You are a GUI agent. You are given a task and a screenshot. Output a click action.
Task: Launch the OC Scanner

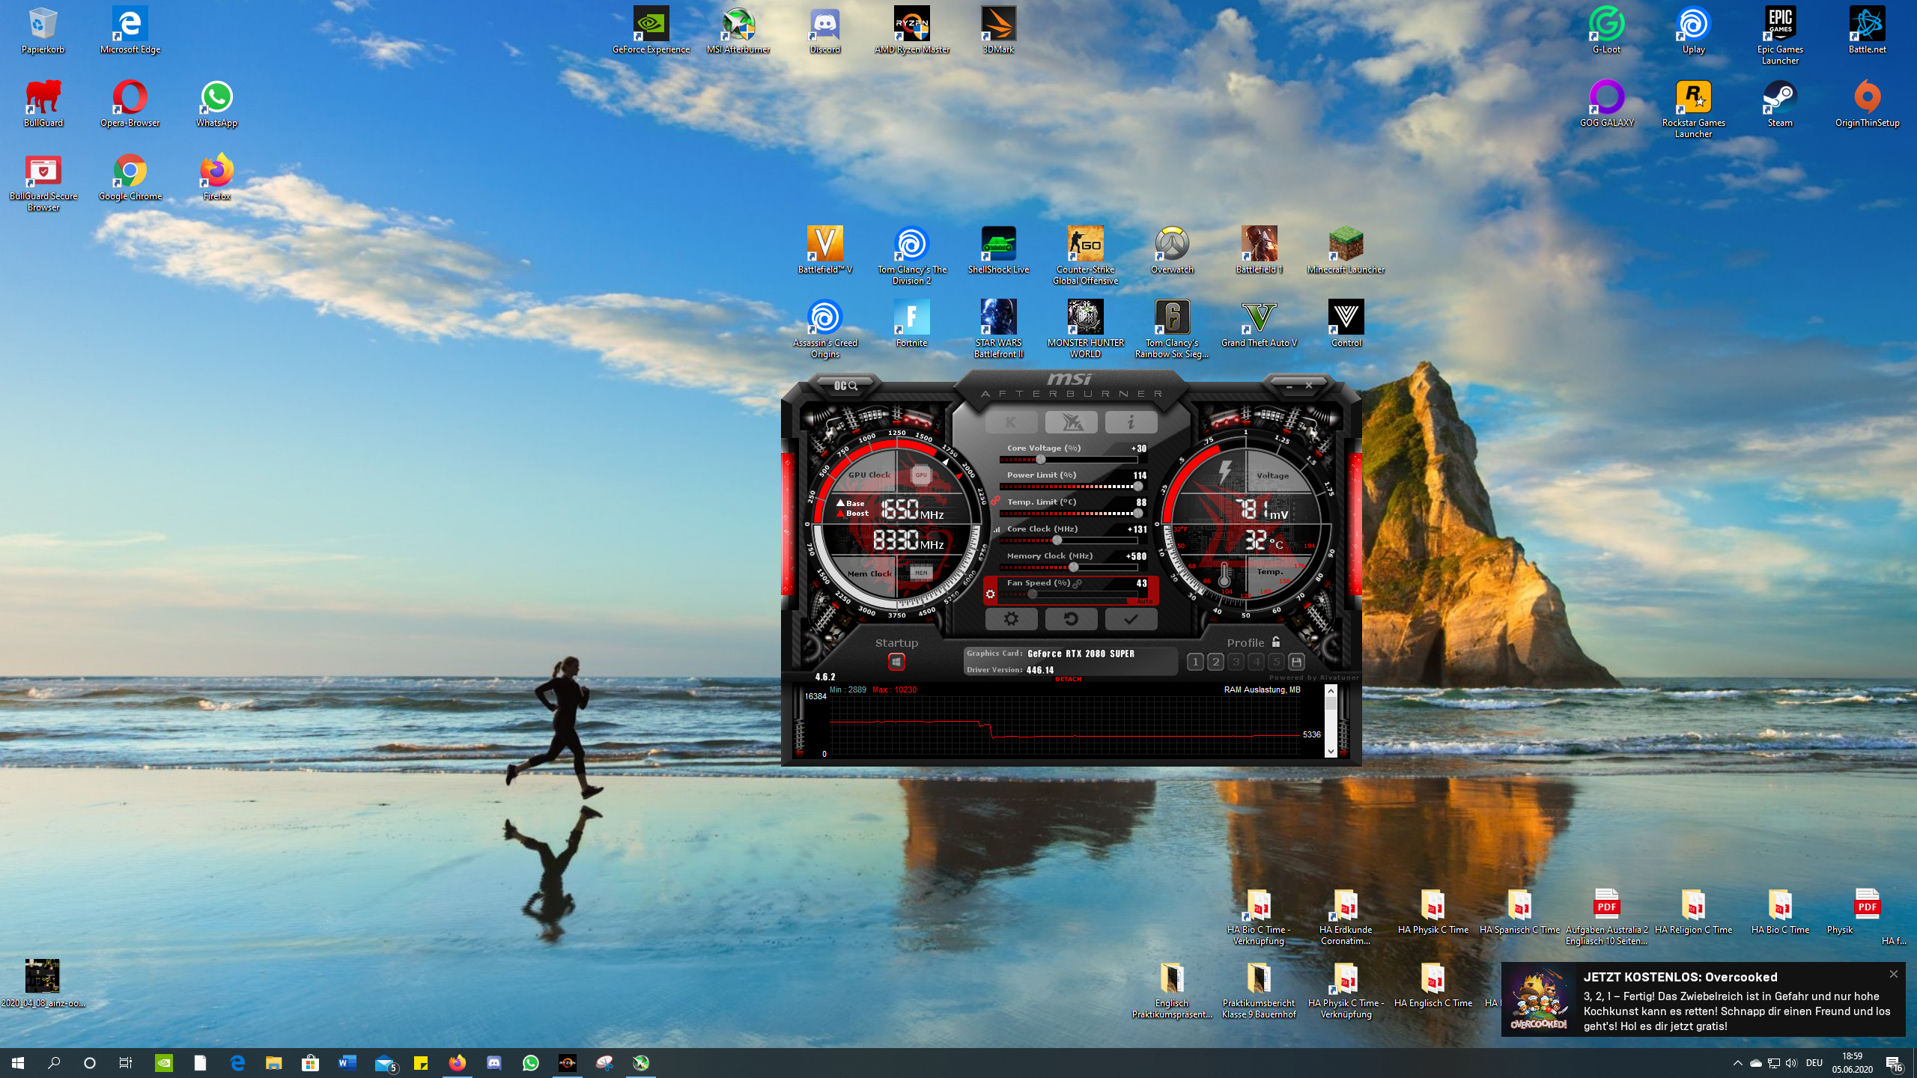tap(845, 386)
